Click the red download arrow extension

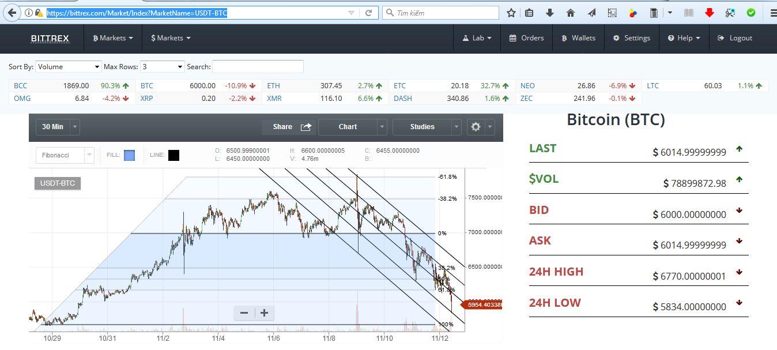click(710, 13)
